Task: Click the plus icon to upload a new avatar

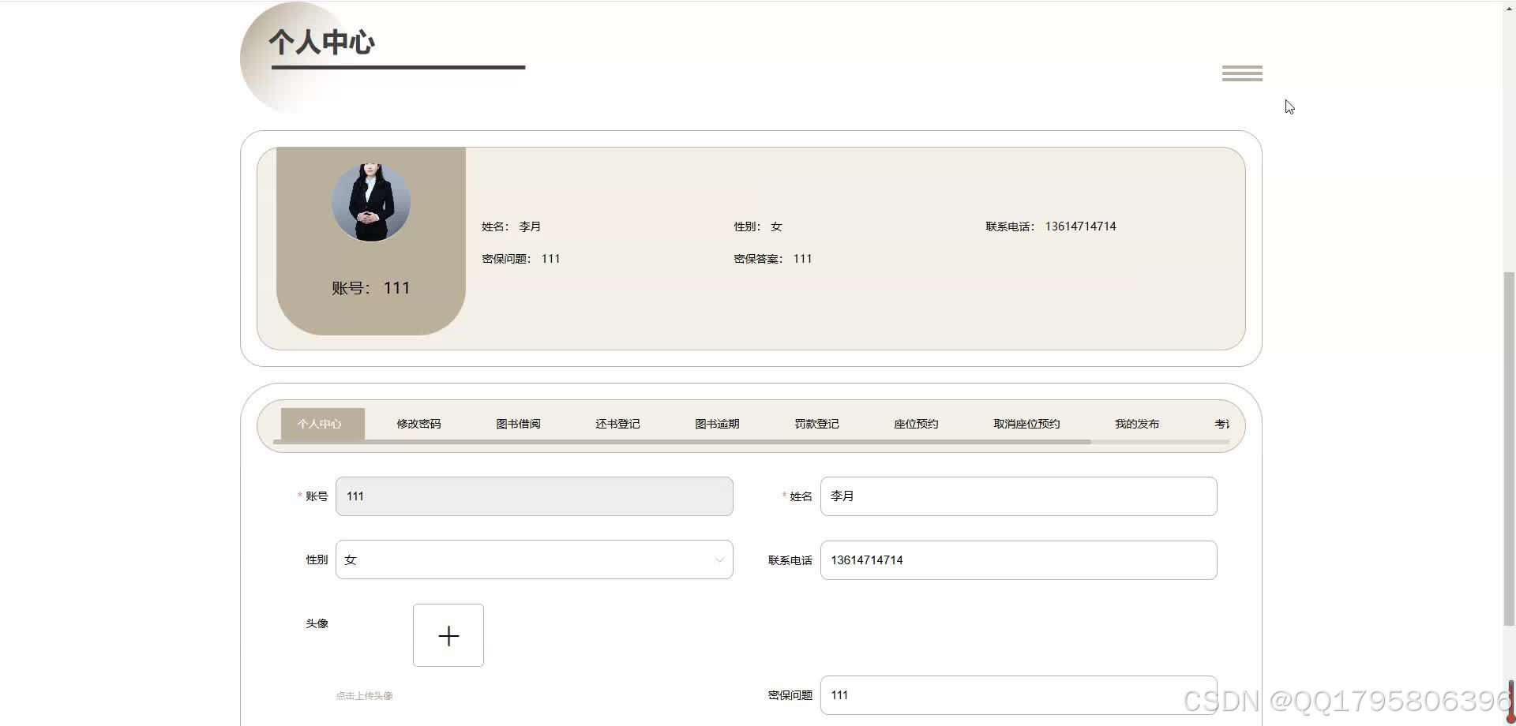Action: coord(448,634)
